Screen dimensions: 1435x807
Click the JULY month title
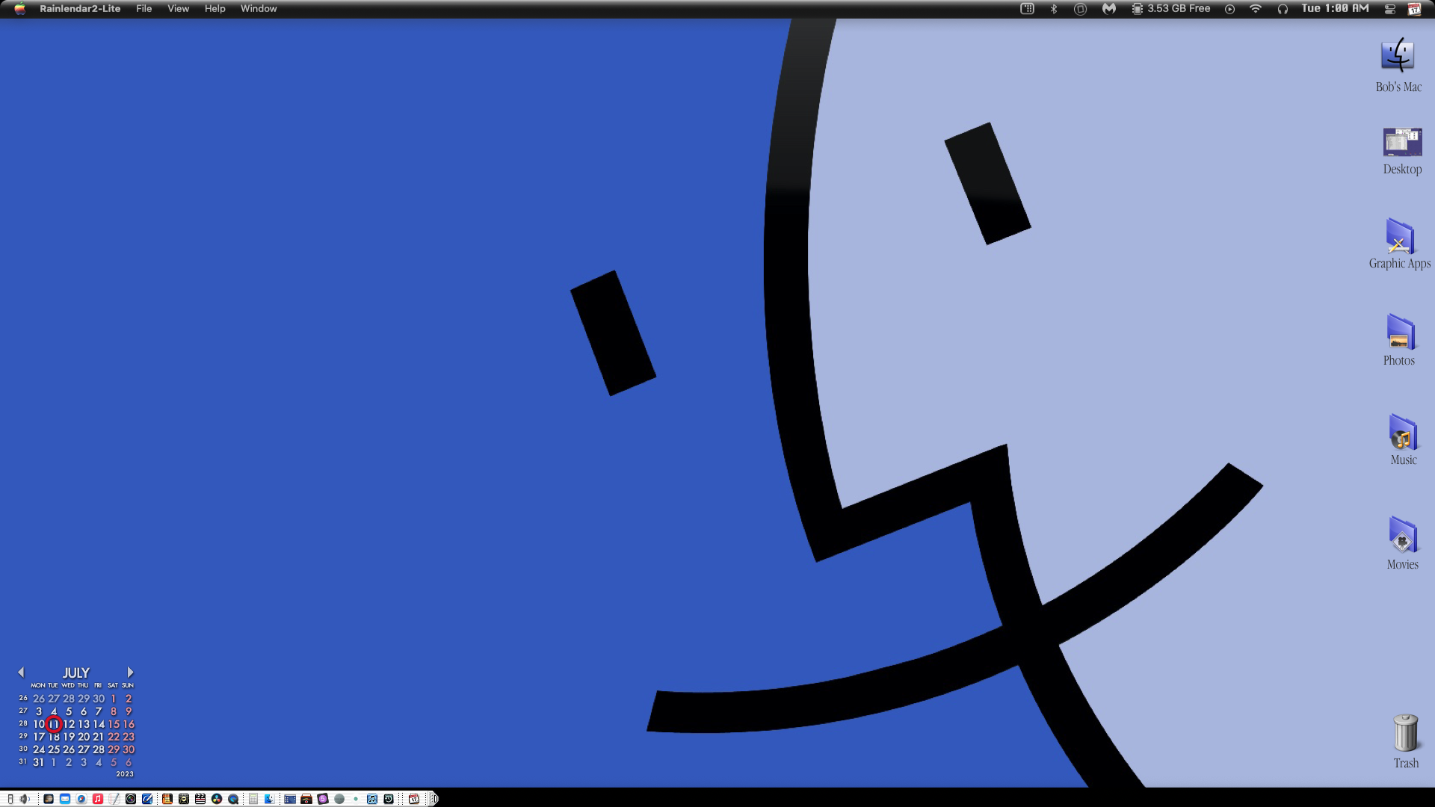click(x=75, y=673)
